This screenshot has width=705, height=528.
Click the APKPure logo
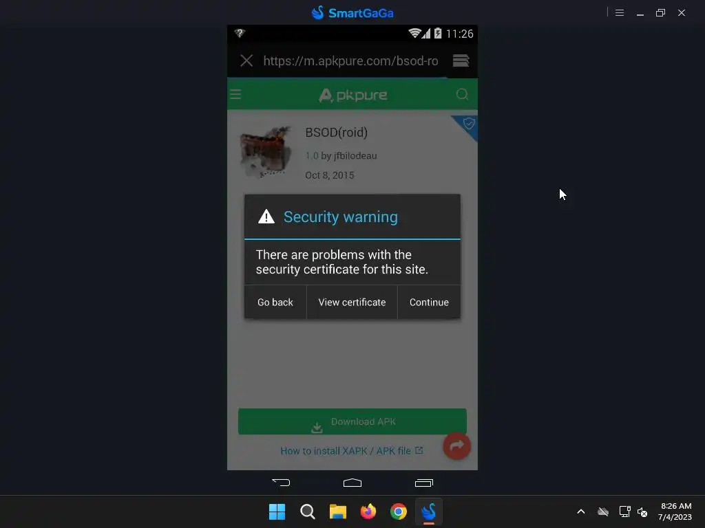click(353, 95)
